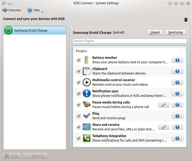
Task: Unpair the Samsung Droid Charge
Action: tap(155, 32)
